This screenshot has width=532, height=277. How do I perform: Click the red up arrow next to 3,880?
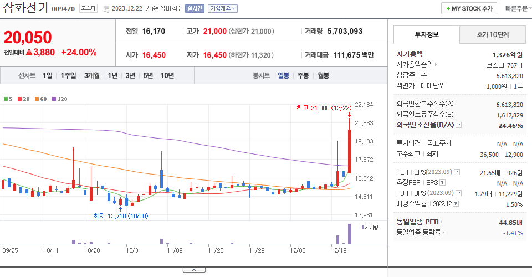29,53
